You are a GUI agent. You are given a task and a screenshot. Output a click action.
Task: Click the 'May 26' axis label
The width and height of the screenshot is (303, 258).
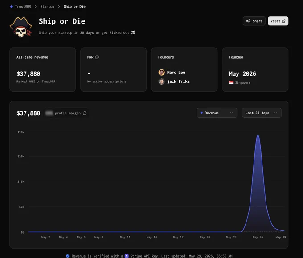258,237
